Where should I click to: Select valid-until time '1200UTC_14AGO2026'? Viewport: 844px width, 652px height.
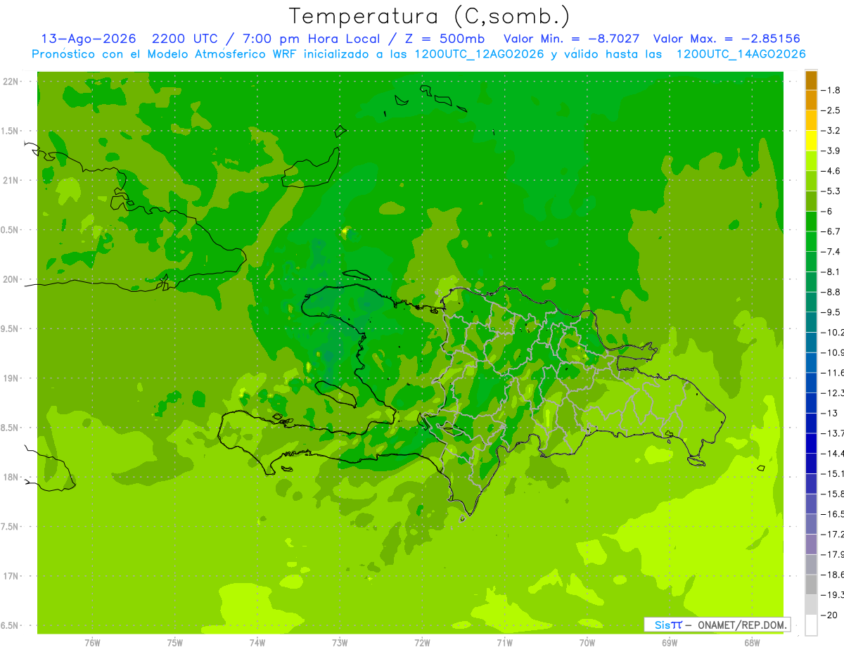(x=741, y=54)
